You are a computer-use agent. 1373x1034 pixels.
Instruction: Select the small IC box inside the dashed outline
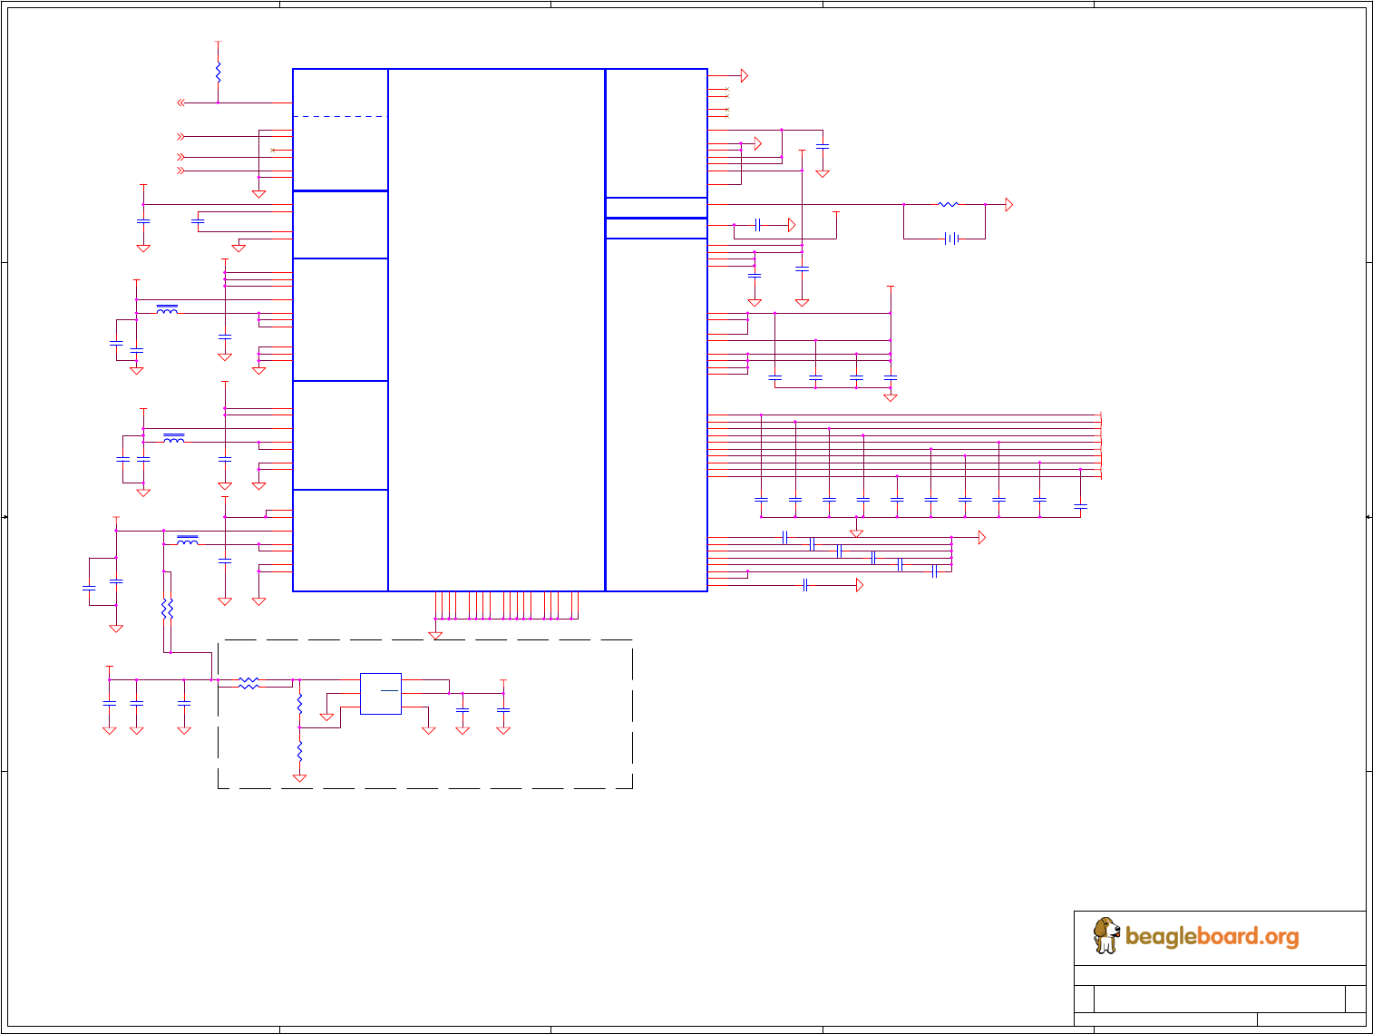pyautogui.click(x=381, y=694)
